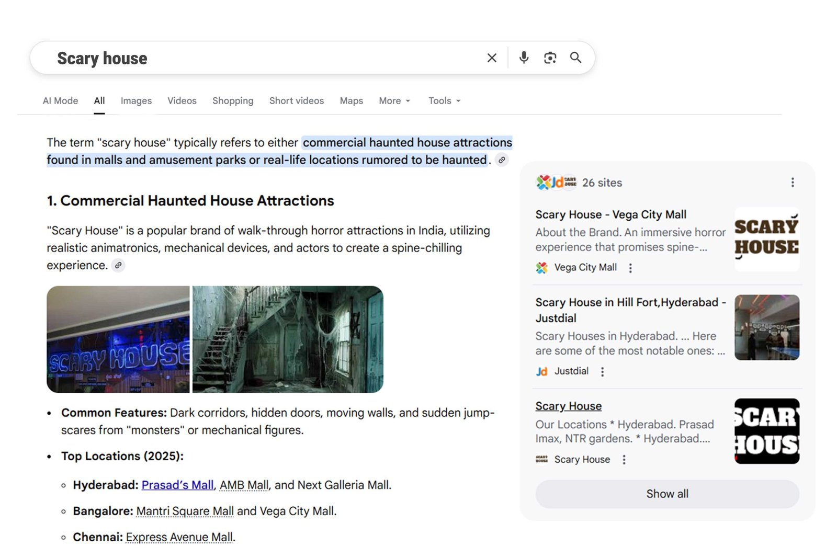Viewport: 837px width, 558px height.
Task: Open the Tools dropdown
Action: [444, 100]
